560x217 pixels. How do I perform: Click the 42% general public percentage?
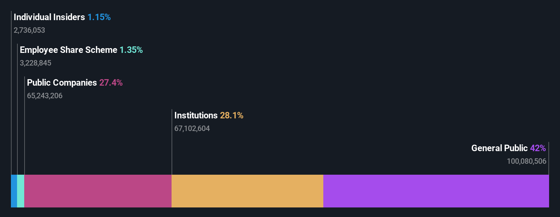click(538, 148)
